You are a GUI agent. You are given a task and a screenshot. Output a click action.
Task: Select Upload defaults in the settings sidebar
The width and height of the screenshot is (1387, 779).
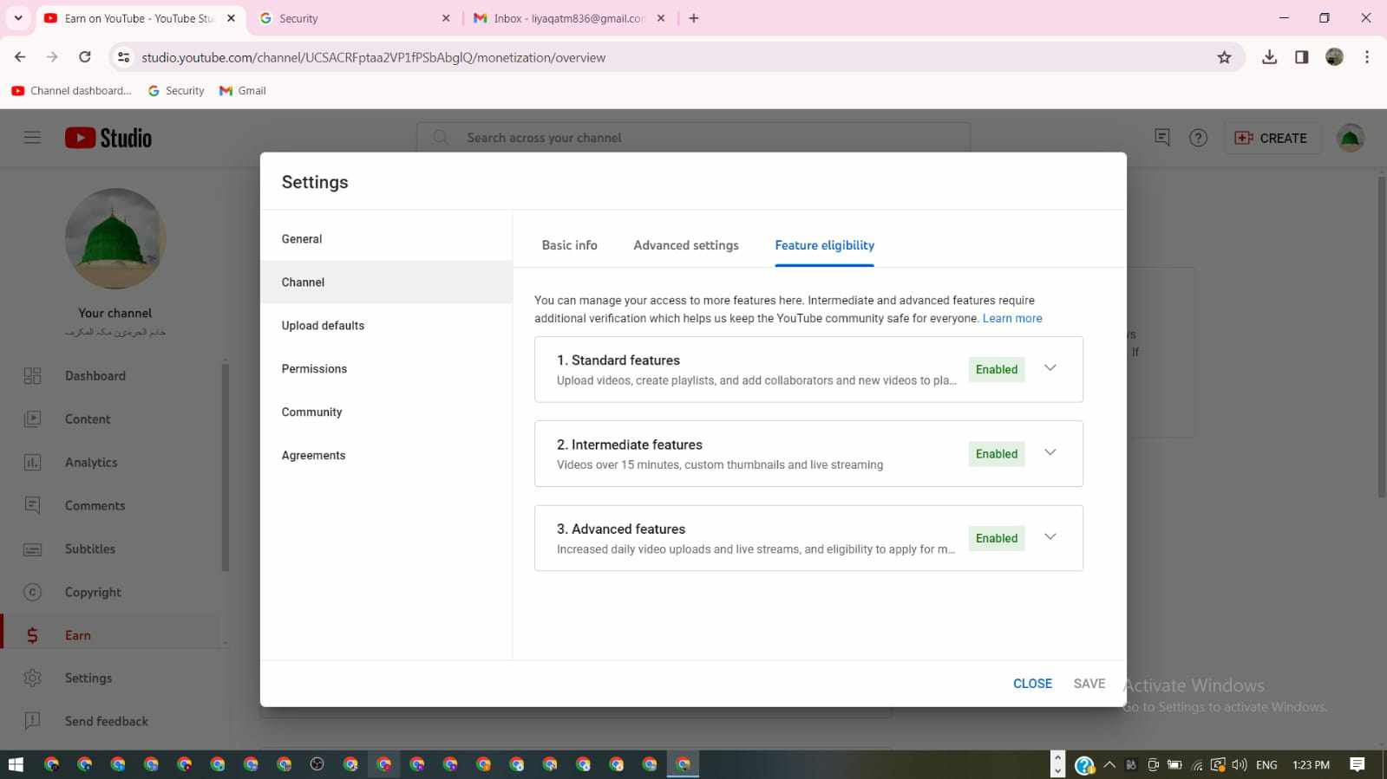(323, 326)
